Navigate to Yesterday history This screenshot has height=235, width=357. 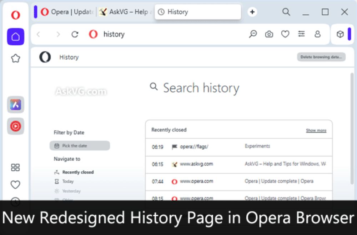tap(67, 191)
